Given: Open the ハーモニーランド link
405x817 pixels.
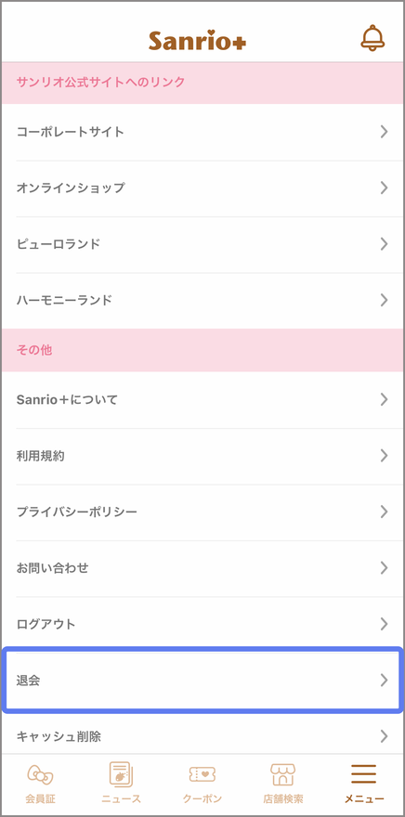Looking at the screenshot, I should point(202,301).
